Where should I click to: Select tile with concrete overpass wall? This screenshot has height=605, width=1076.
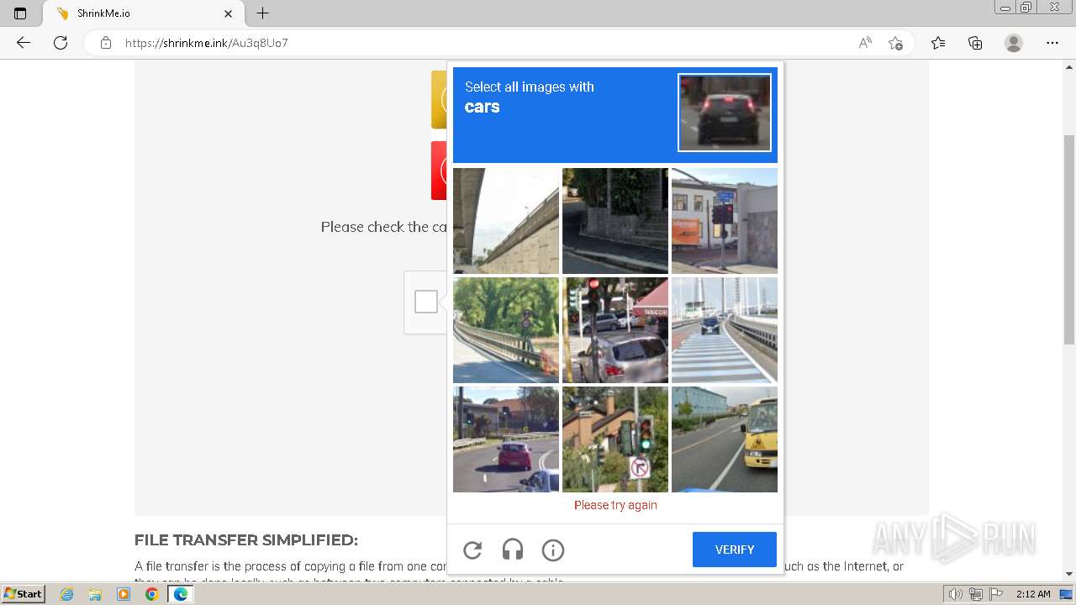tap(506, 221)
